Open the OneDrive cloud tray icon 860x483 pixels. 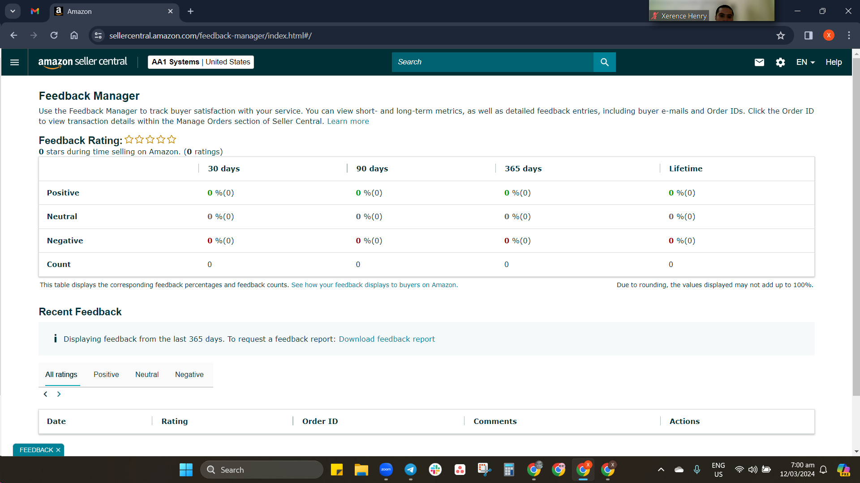[x=679, y=470]
